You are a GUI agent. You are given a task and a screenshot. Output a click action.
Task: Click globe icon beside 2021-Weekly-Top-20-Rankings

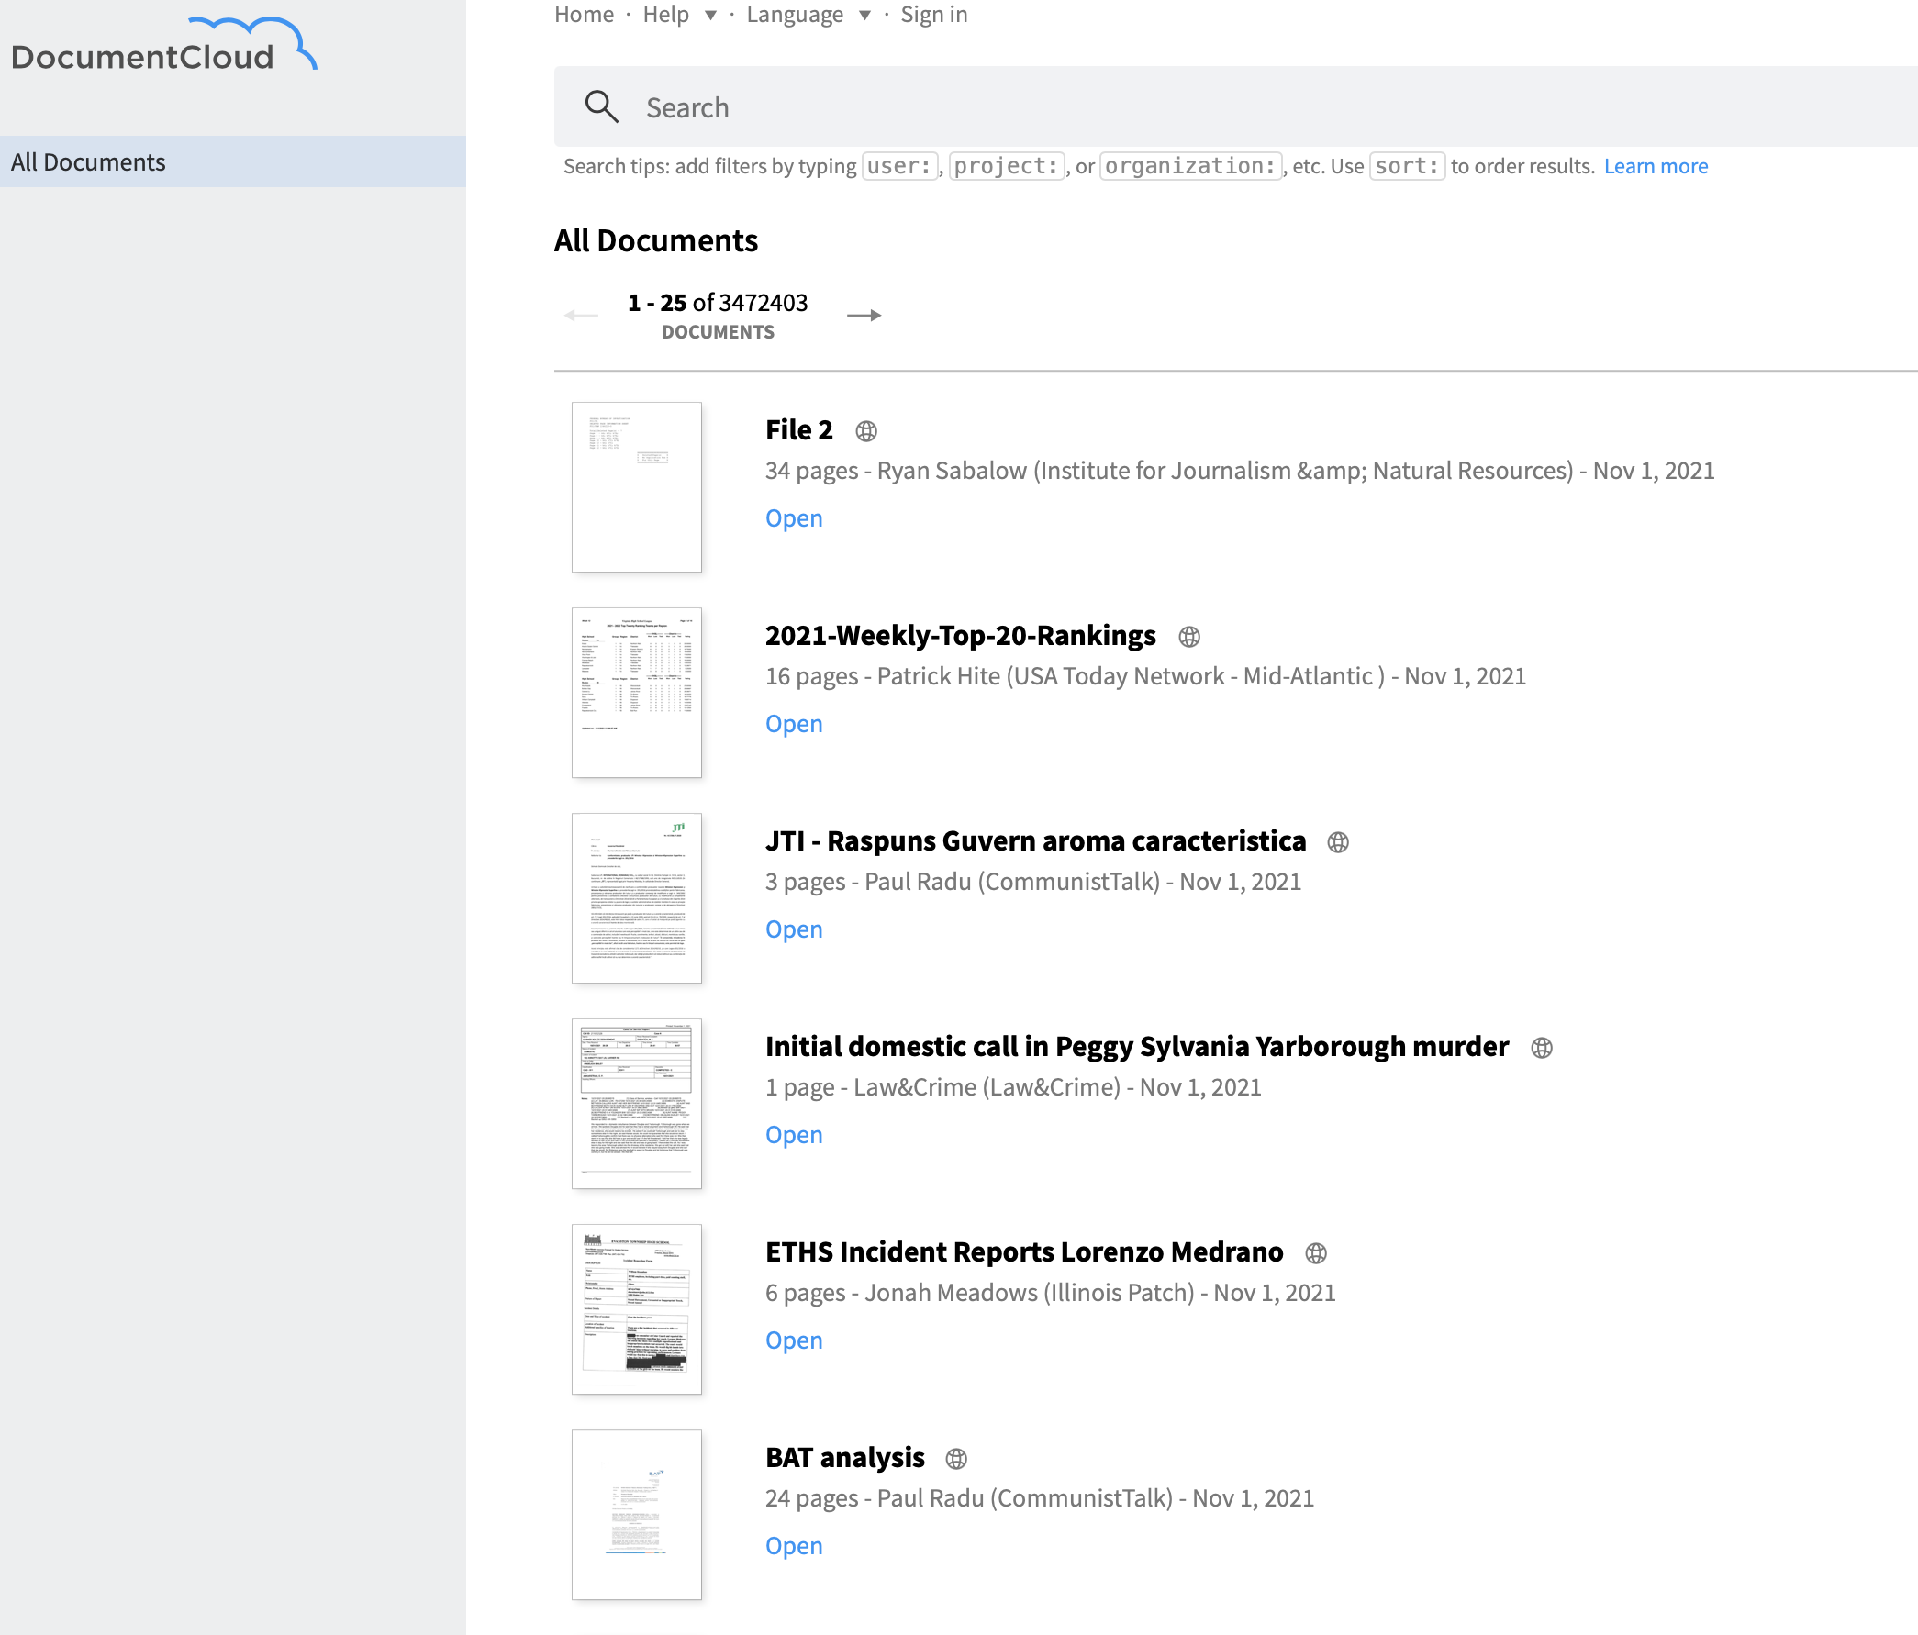(1189, 637)
